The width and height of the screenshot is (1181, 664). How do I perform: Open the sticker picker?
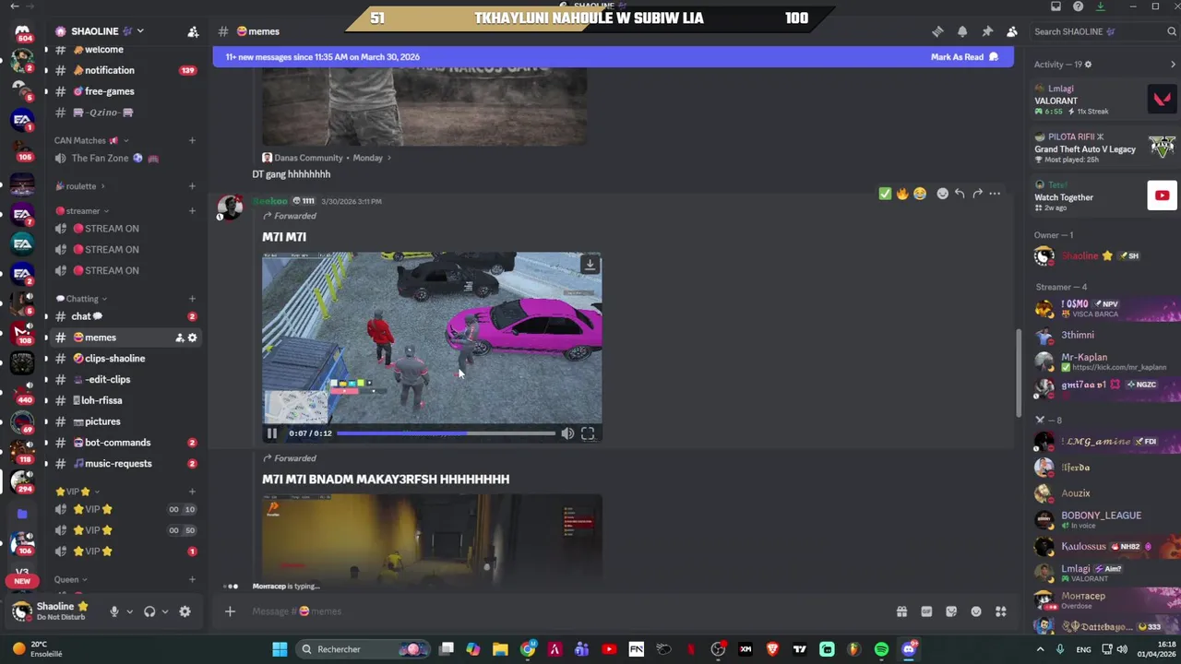[951, 611]
